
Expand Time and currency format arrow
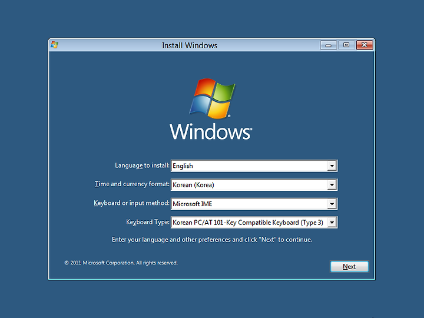pyautogui.click(x=332, y=185)
